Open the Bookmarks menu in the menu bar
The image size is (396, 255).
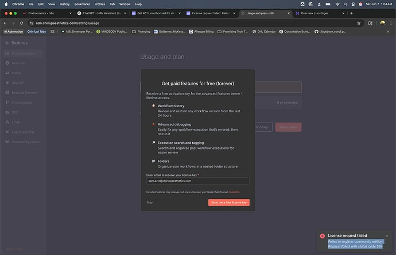[x=82, y=3]
